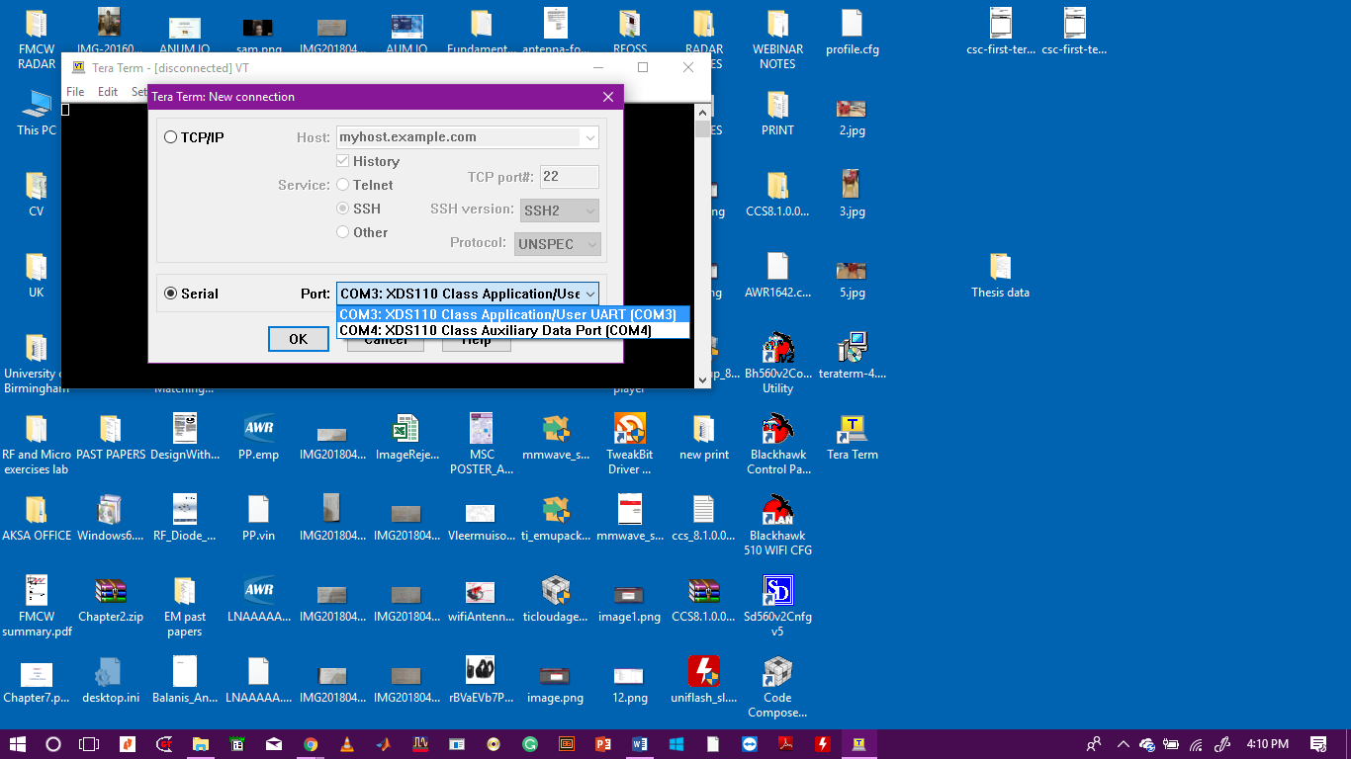Viewport: 1351px width, 759px height.
Task: Click the Tera Term title bar VT icon
Action: pyautogui.click(x=79, y=67)
